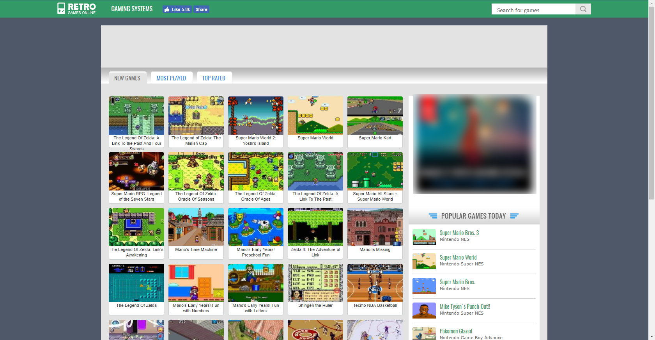
Task: Click Super Mario Bros. popular link
Action: tap(457, 282)
